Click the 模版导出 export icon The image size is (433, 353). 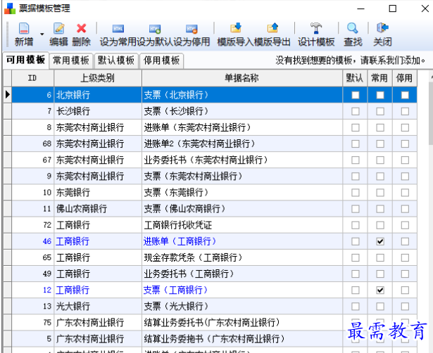point(272,28)
